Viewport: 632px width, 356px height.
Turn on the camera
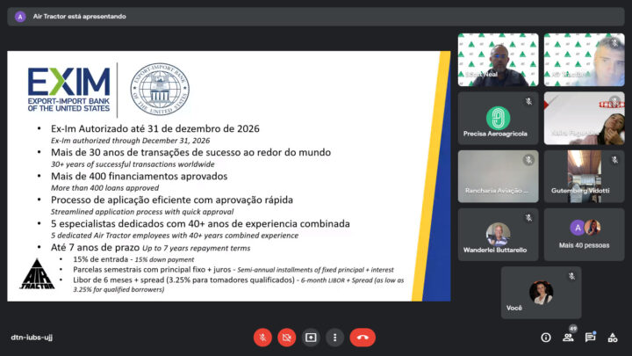point(286,337)
